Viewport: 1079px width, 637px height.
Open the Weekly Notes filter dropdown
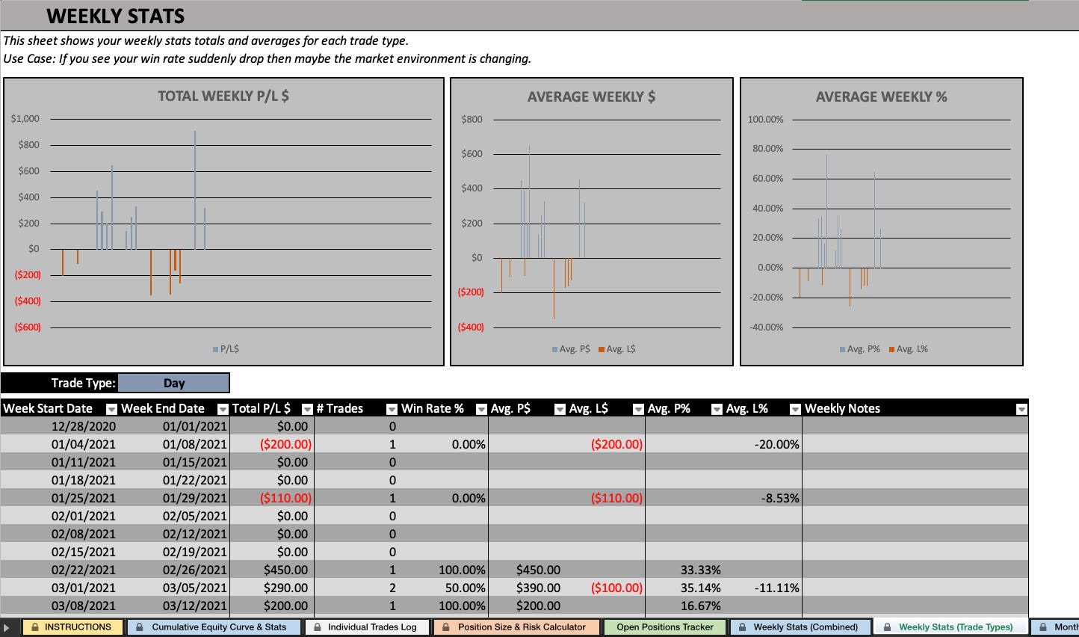pos(1022,409)
